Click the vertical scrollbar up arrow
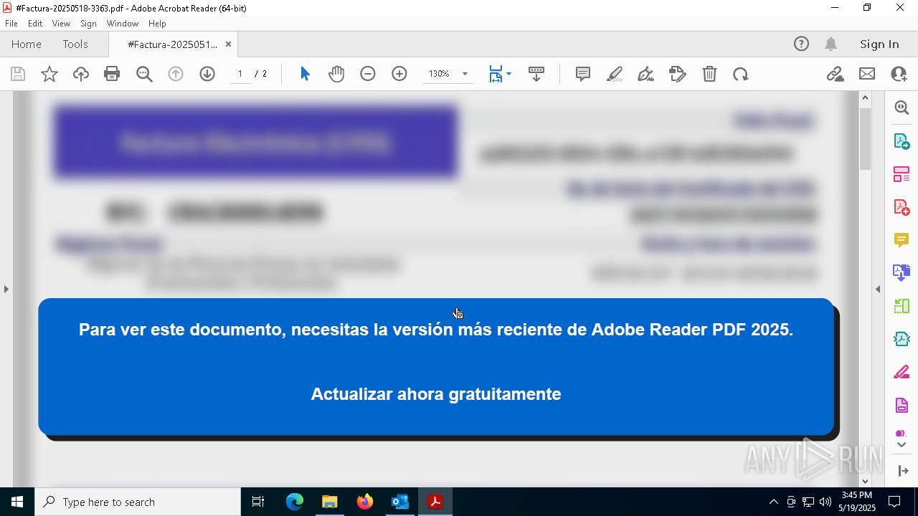The height and width of the screenshot is (516, 918). 865,97
